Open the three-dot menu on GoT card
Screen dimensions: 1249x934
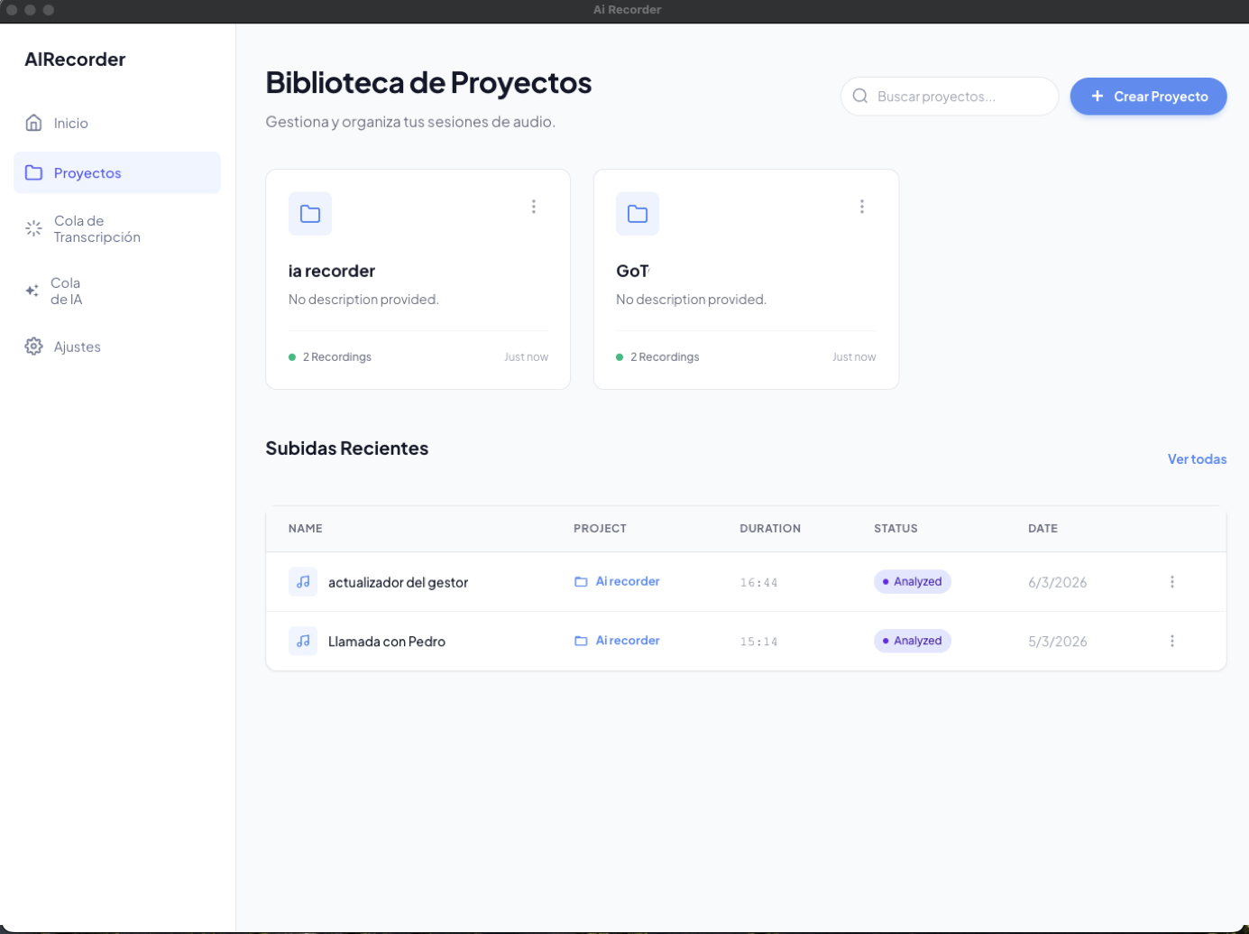click(862, 207)
